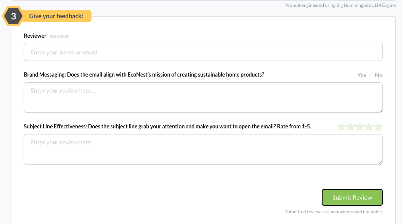The image size is (403, 224).
Task: Click the first rating star
Action: 342,127
